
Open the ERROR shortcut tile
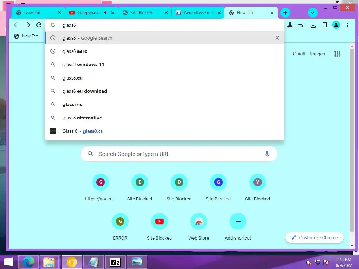pyautogui.click(x=120, y=227)
